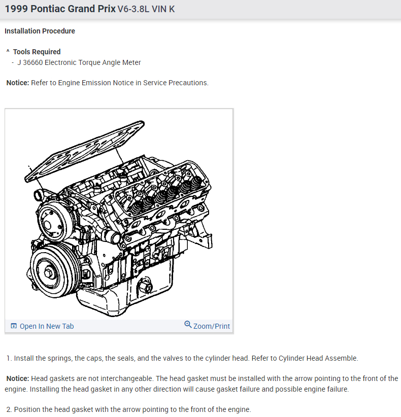This screenshot has height=417, width=401.
Task: Click the 1999 Pontiac Grand Prix title
Action: click(60, 9)
